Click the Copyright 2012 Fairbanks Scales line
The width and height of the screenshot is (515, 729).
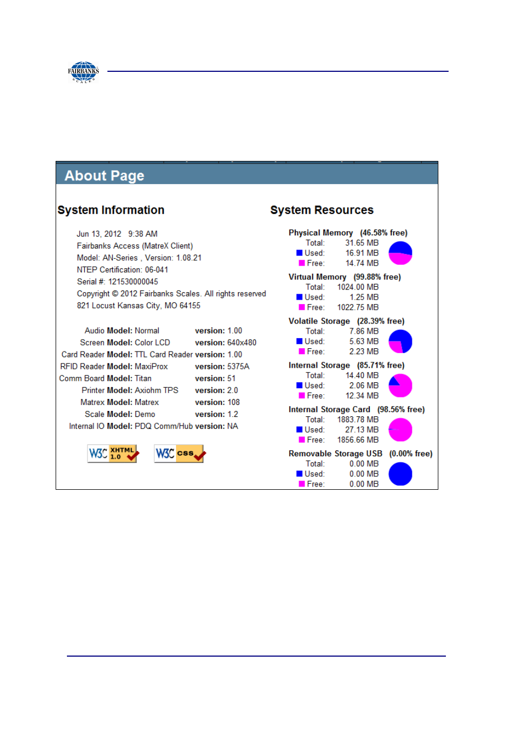click(x=172, y=294)
